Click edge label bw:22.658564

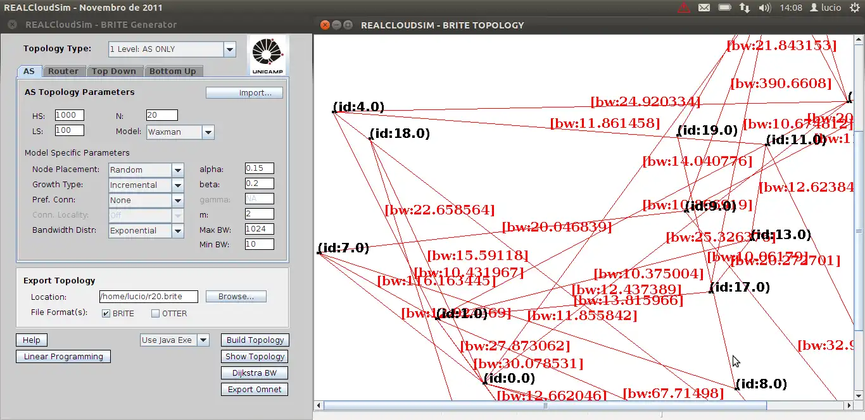pos(439,210)
